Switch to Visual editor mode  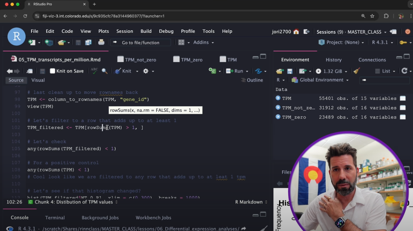click(x=38, y=80)
